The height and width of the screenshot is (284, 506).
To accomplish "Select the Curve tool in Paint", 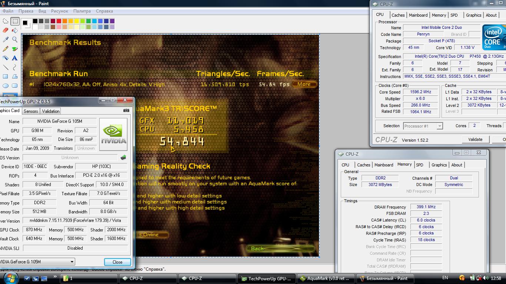I will [x=15, y=67].
